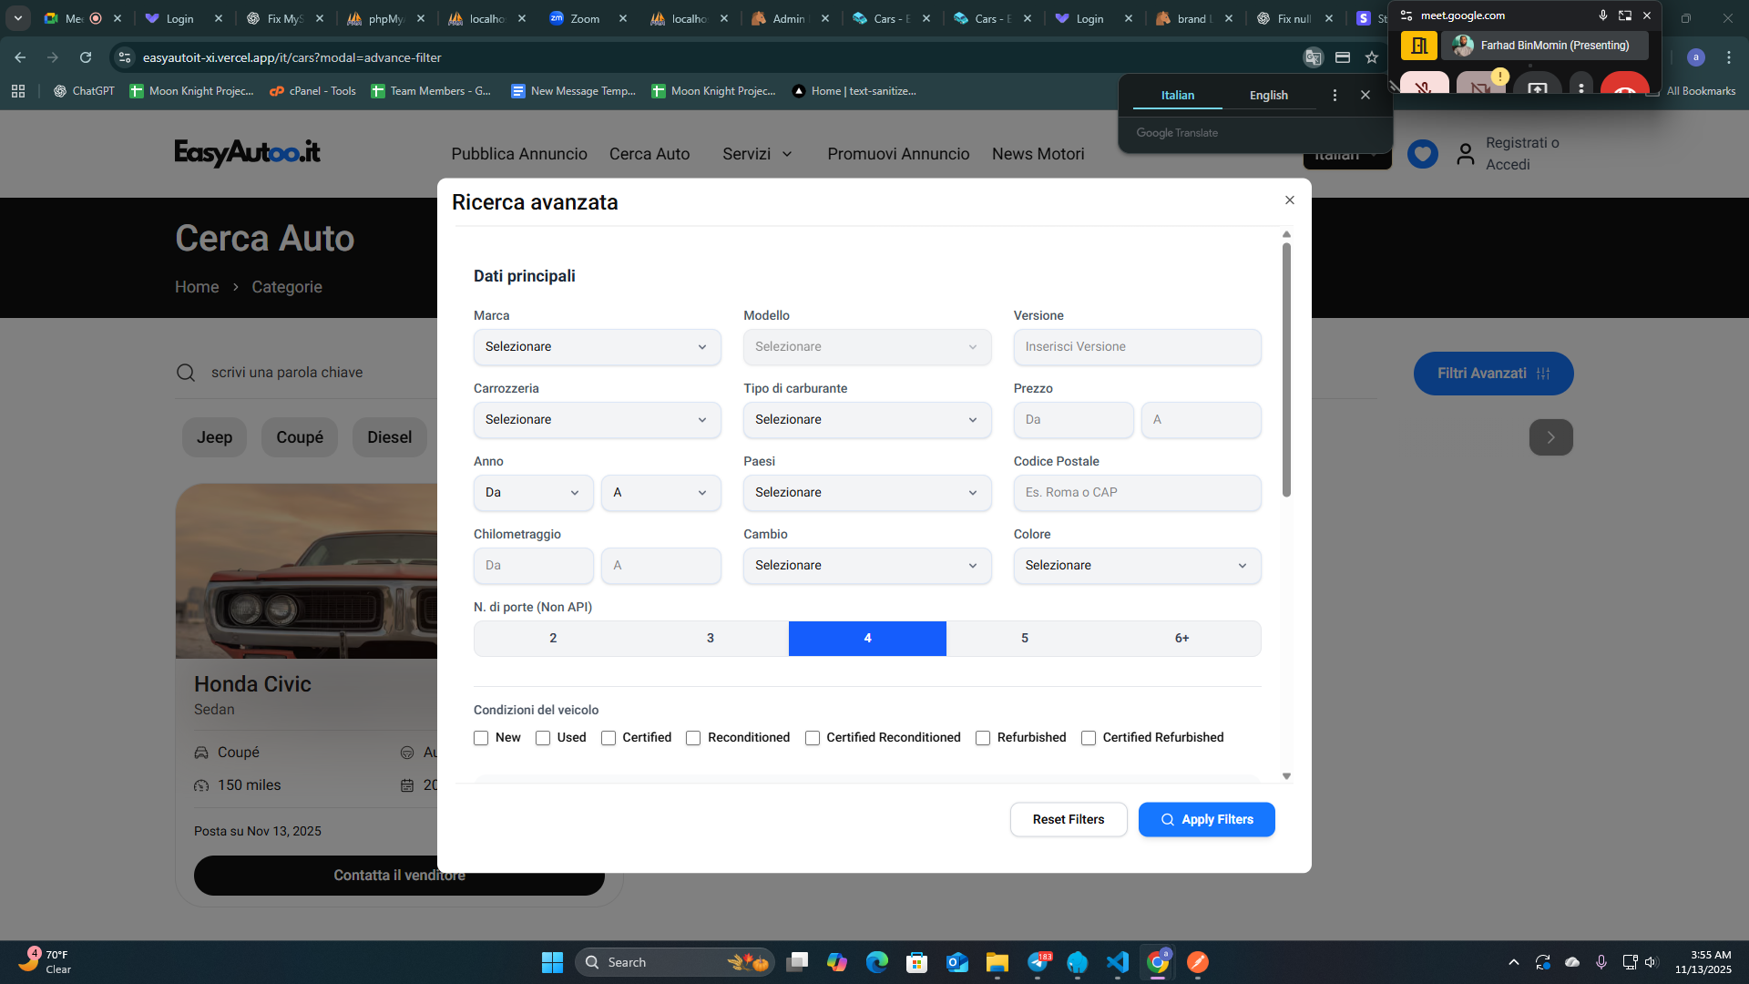Expand the Servizi menu

[757, 154]
